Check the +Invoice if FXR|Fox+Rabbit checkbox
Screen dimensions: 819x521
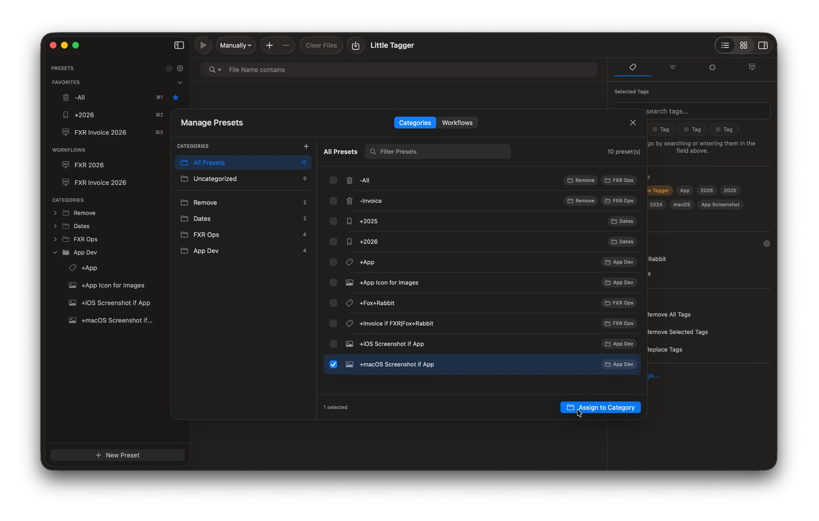coord(333,324)
